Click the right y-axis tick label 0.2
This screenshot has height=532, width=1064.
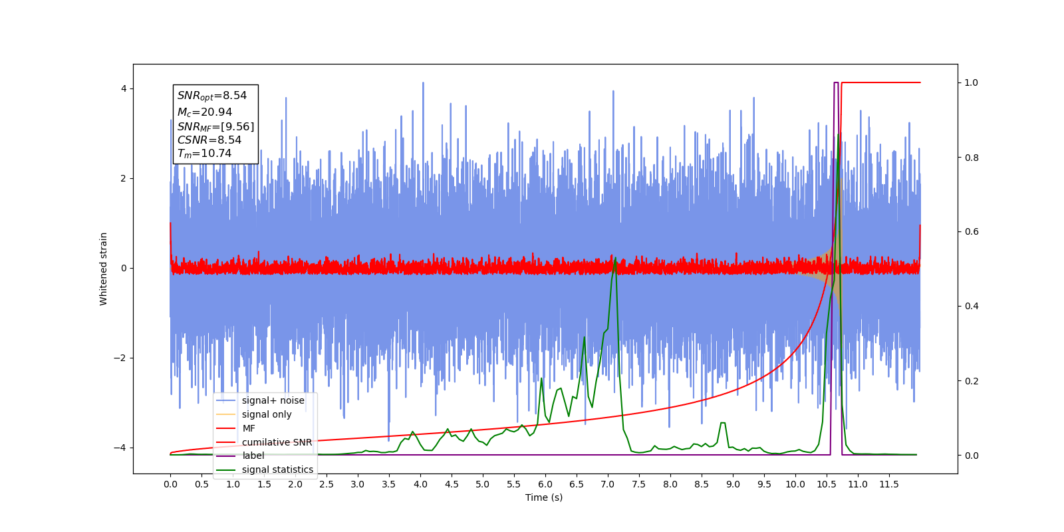point(972,381)
